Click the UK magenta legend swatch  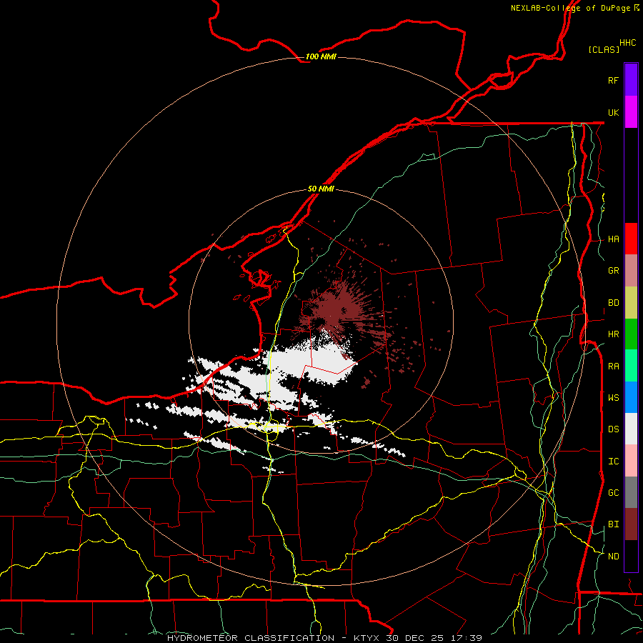631,112
